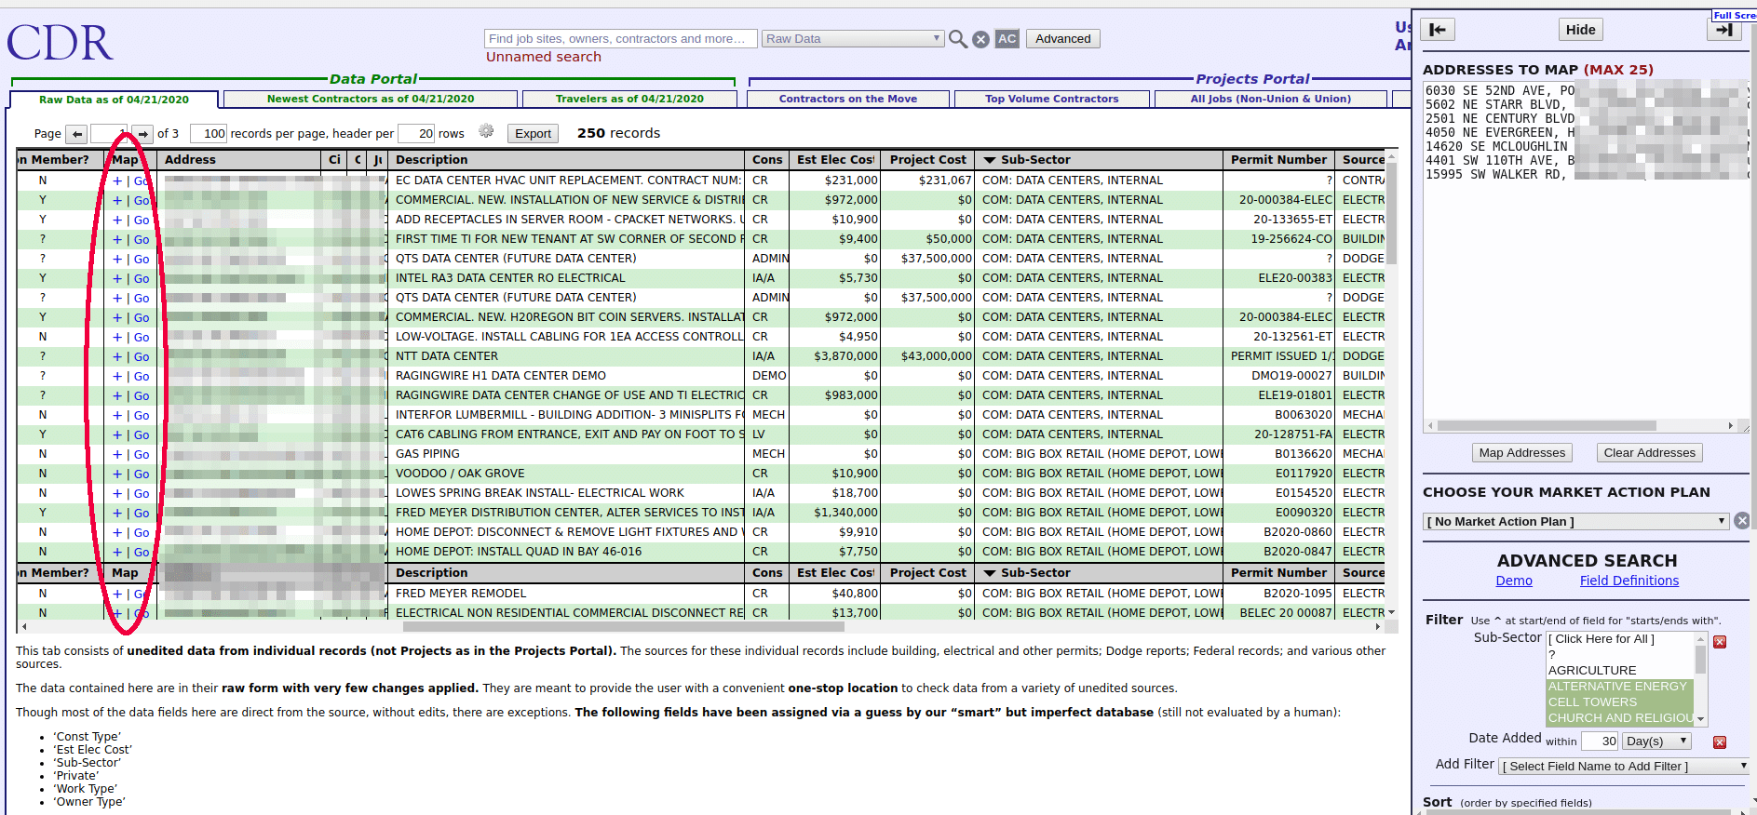Open Travelers as of 04/21/2020 tab
This screenshot has height=815, width=1757.
tap(629, 99)
